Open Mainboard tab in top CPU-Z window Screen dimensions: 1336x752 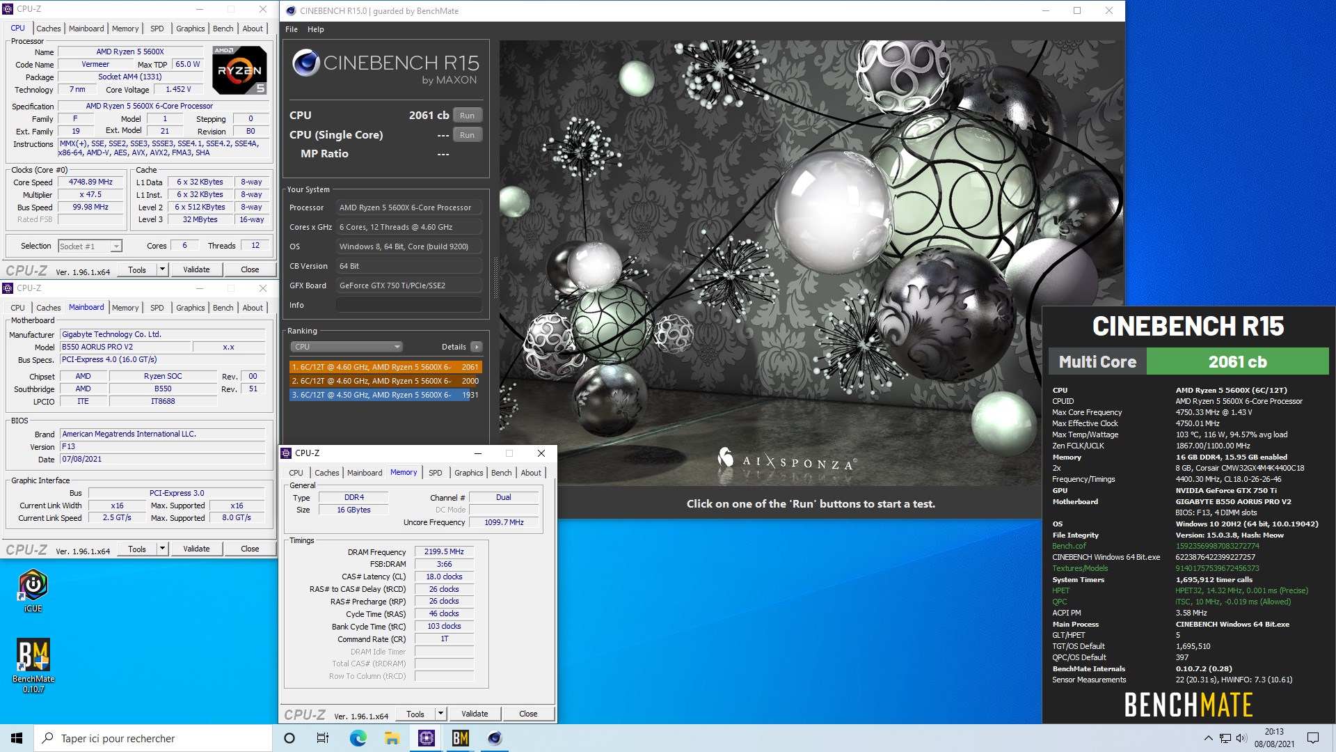[x=86, y=29]
